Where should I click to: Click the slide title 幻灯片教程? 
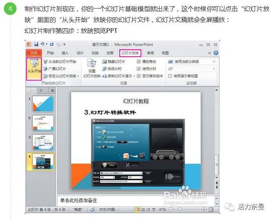[136, 101]
